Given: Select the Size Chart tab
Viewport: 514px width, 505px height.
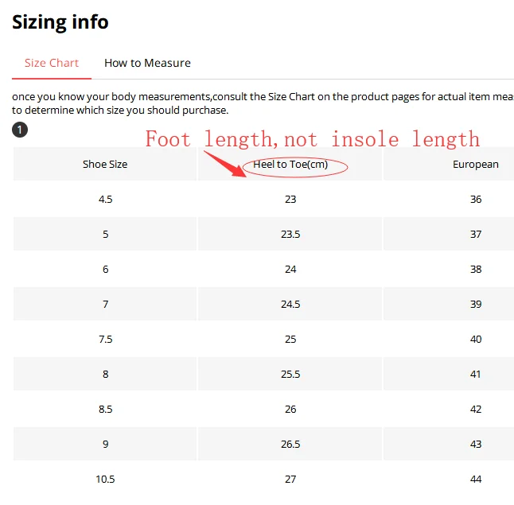Looking at the screenshot, I should coord(52,63).
